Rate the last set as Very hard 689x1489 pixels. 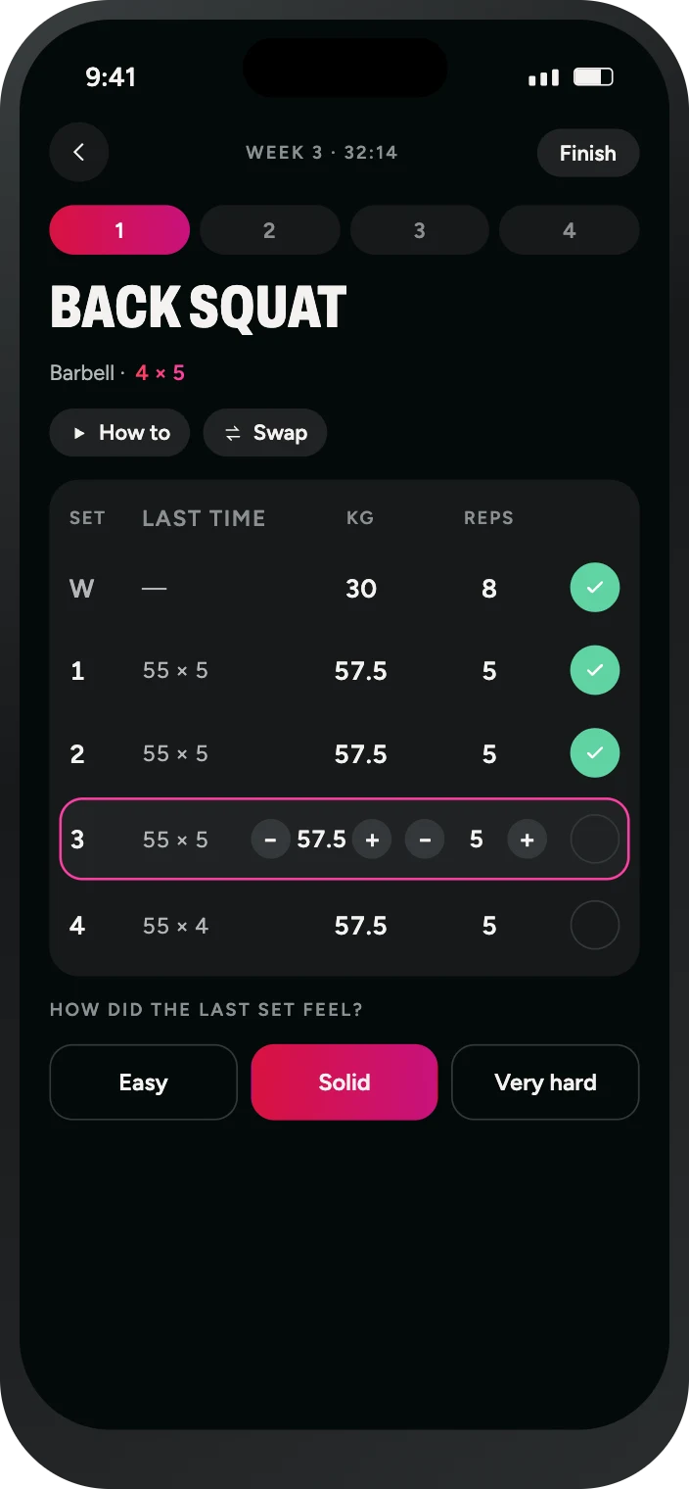[545, 1082]
